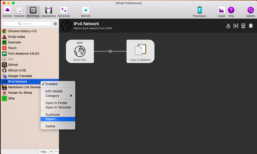
Task: Select Font Awesome 4.6.3.0 workflow
Action: (x=30, y=54)
